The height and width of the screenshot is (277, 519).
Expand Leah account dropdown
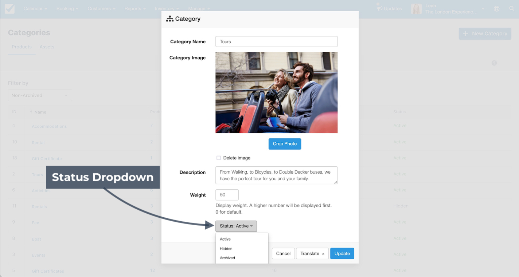pyautogui.click(x=483, y=9)
